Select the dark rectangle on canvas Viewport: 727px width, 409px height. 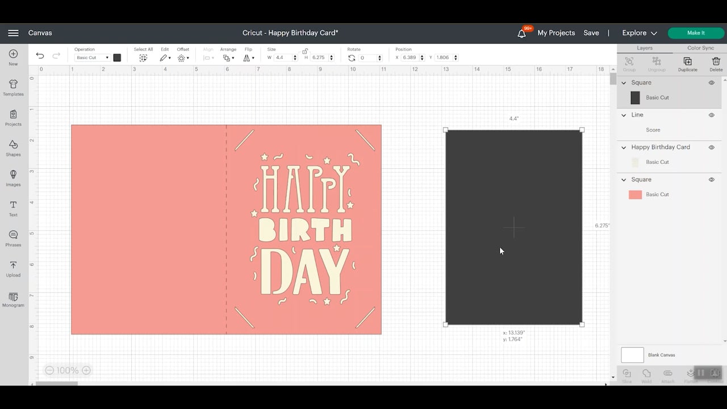[513, 227]
